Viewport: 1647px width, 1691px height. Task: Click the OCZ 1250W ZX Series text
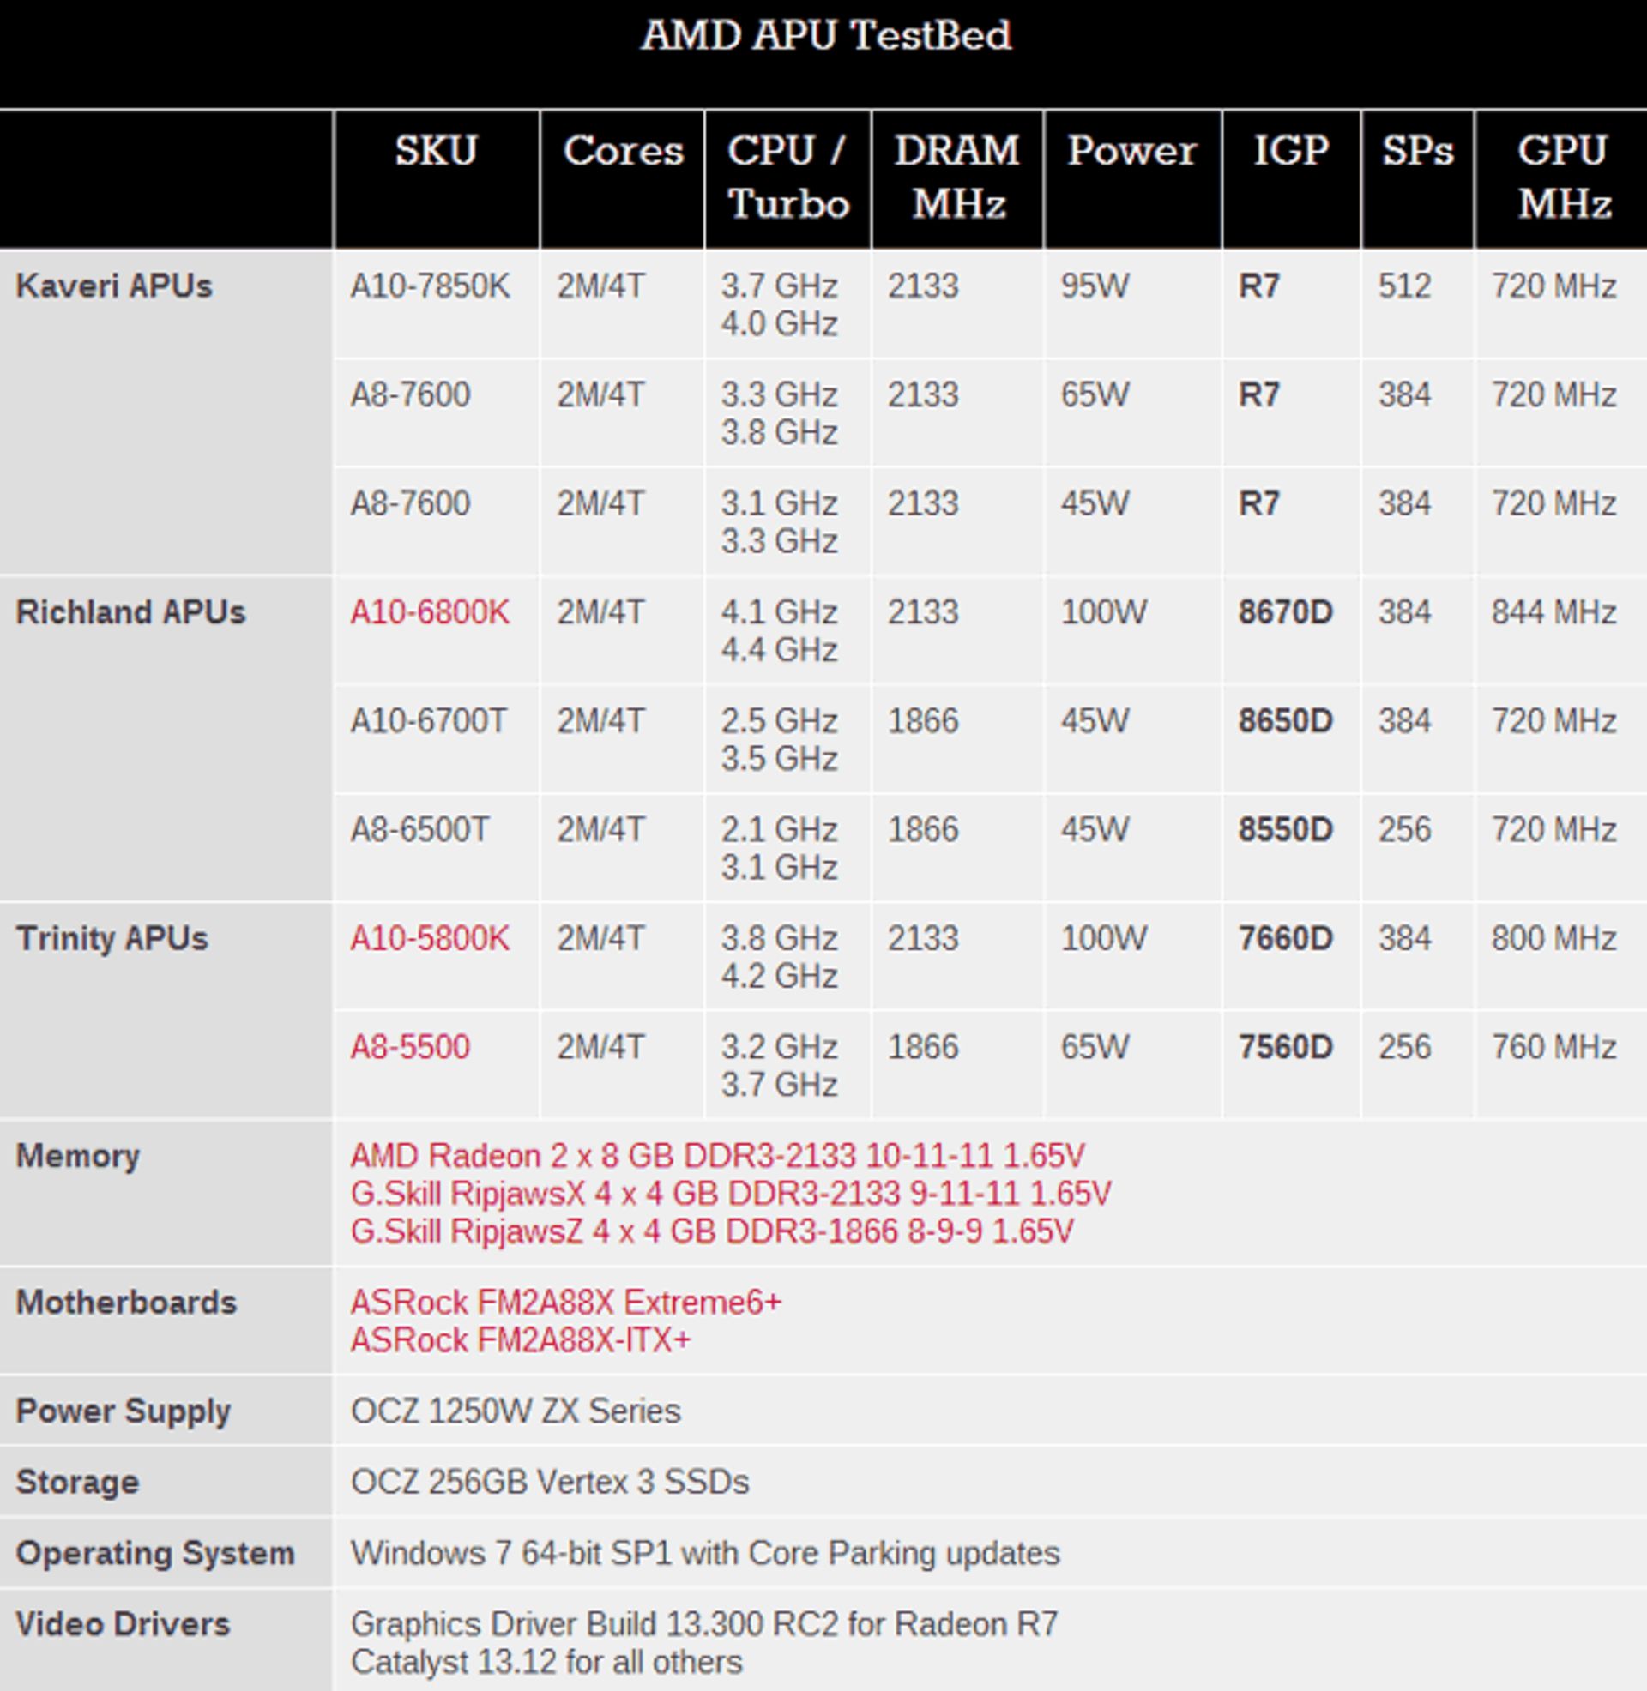516,1411
